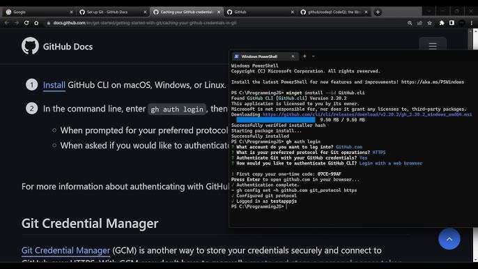Image resolution: width=478 pixels, height=269 pixels.
Task: Click the zoom magnifier icon in address bar
Action: [410, 23]
